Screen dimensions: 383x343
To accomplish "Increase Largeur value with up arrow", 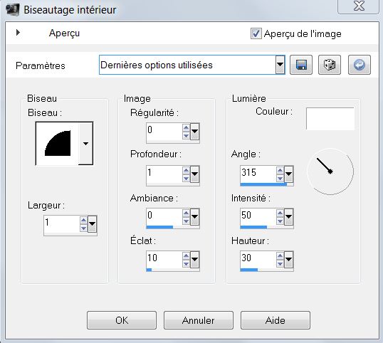I will 83,220.
